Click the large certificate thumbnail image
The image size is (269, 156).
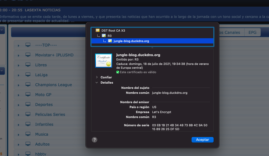click(x=104, y=61)
